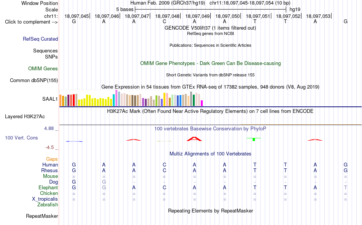Click the RepeatMasker track label

(42, 216)
